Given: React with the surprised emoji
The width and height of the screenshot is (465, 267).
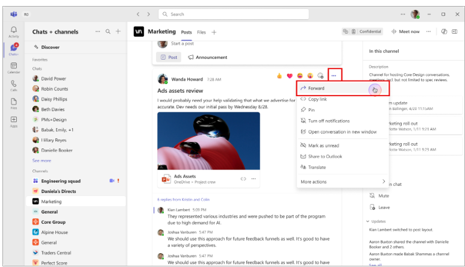Looking at the screenshot, I should pyautogui.click(x=310, y=76).
